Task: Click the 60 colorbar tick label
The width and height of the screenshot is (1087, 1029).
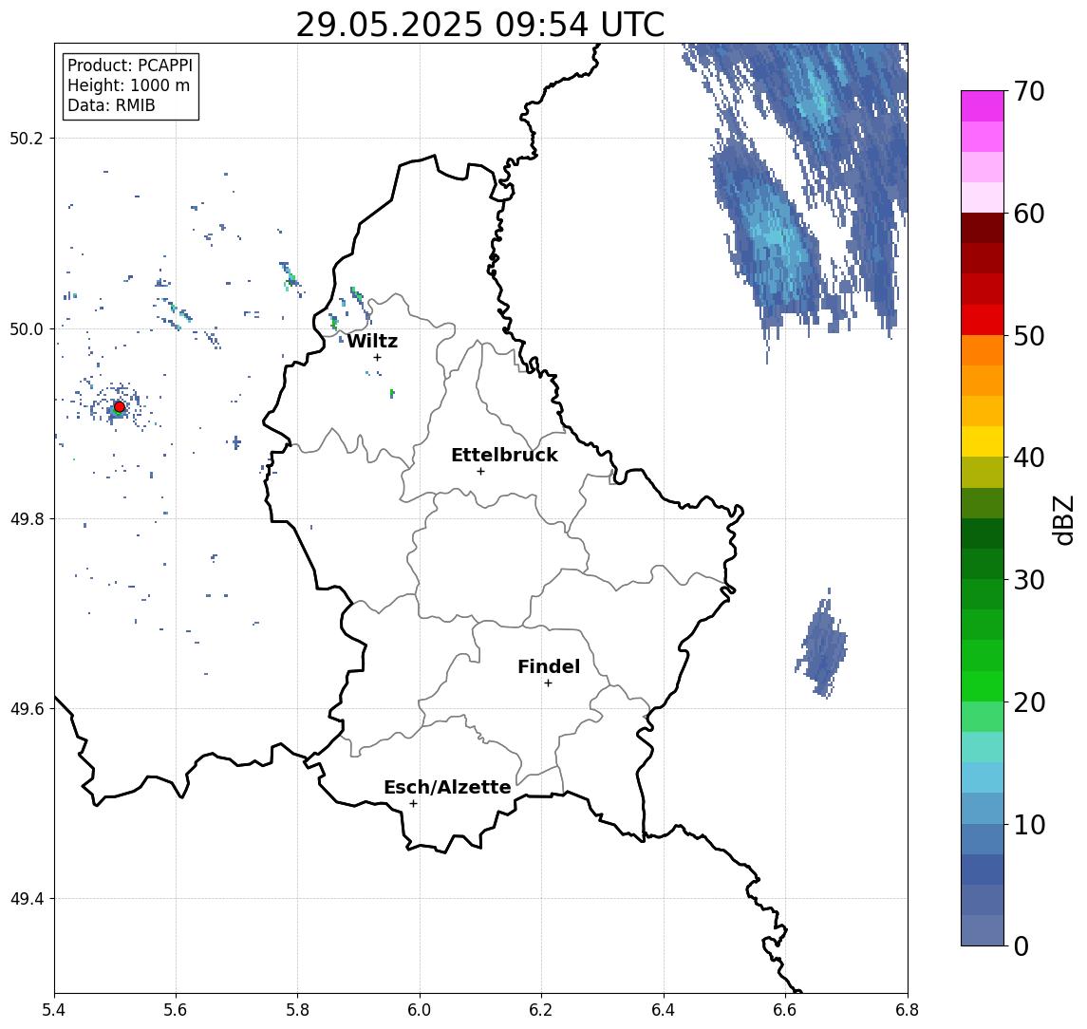Action: pos(1029,215)
